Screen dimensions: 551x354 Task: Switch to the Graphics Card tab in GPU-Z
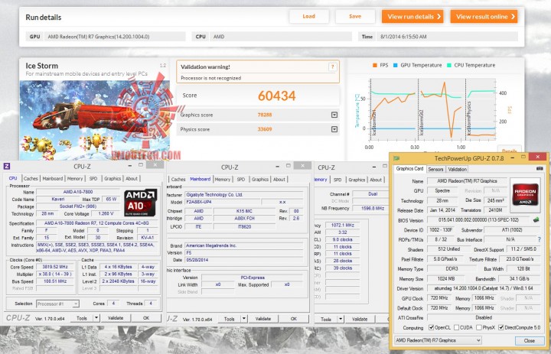409,168
